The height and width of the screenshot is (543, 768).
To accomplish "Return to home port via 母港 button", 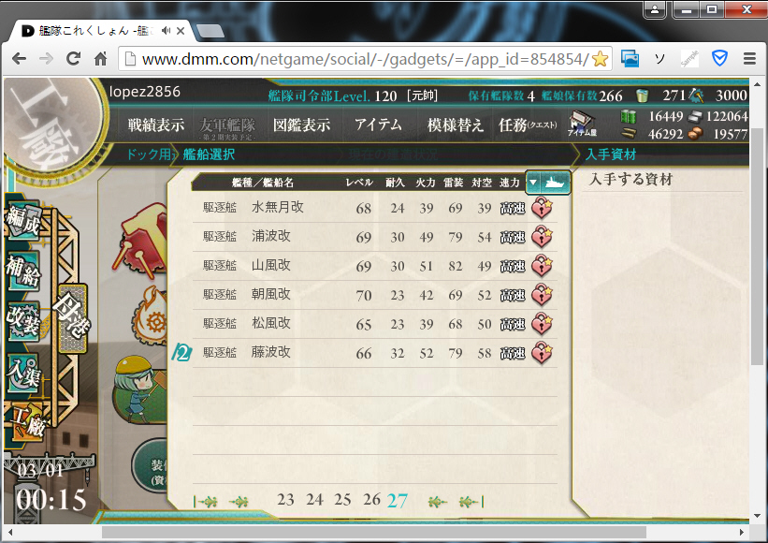I will tap(72, 318).
